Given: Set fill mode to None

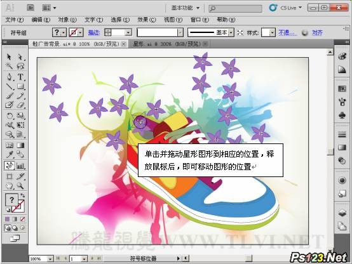Looking at the screenshot, I should [x=22, y=219].
